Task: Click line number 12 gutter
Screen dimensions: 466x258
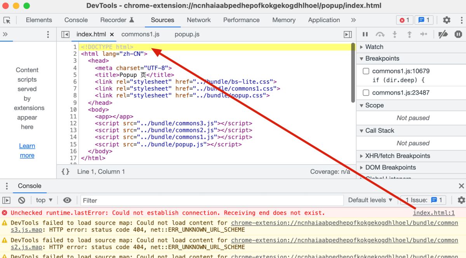Action: (x=73, y=123)
